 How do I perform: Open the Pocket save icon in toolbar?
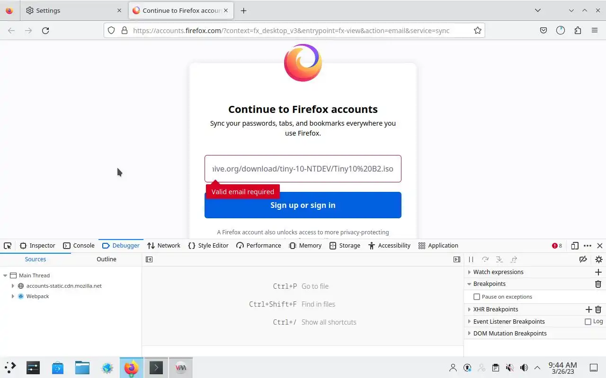[x=544, y=30]
